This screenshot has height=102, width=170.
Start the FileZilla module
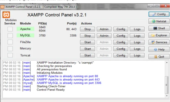pos(88,42)
